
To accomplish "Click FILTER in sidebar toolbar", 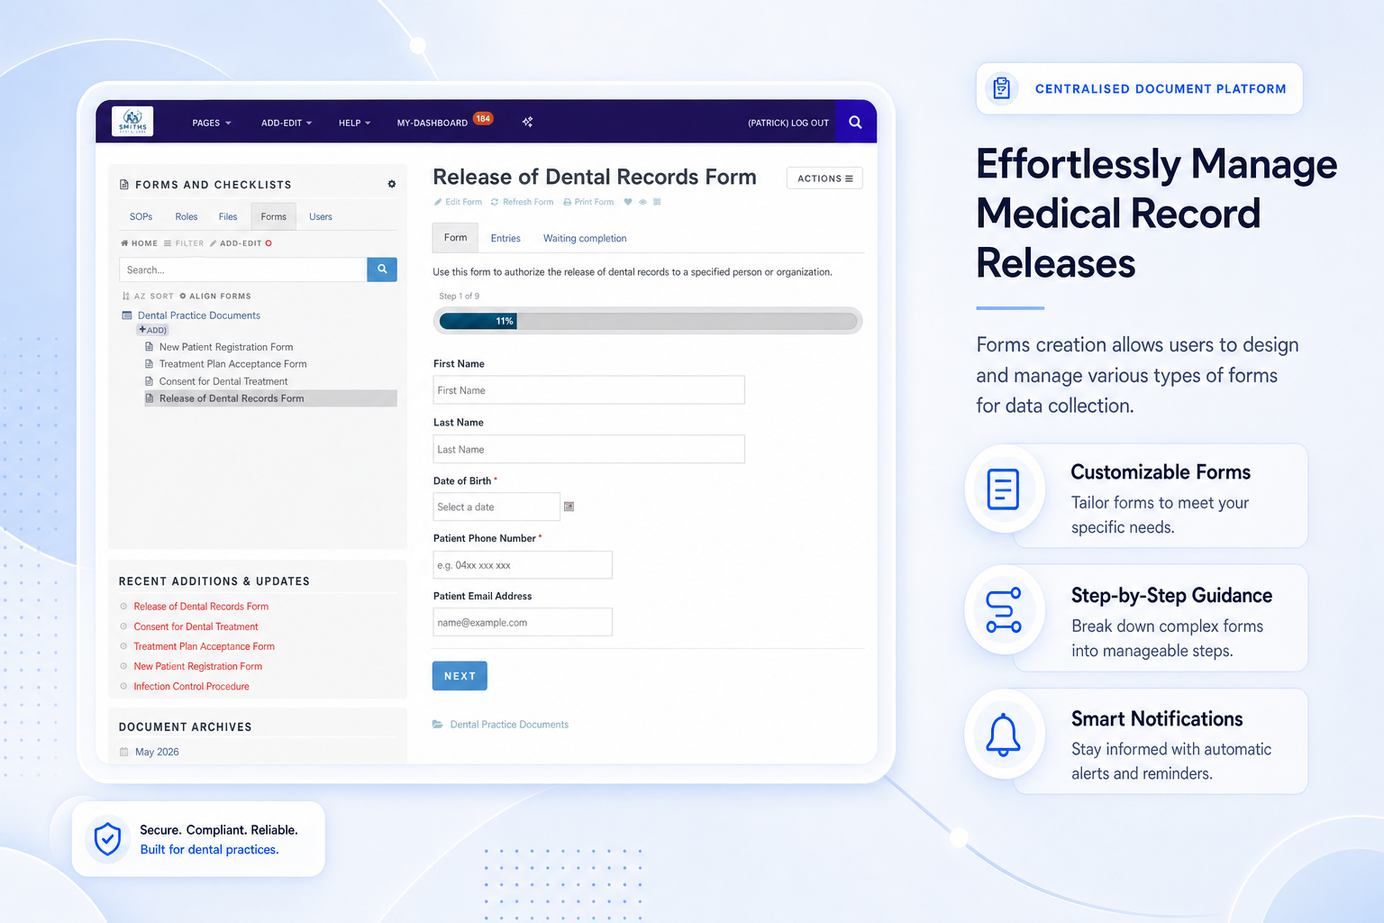I will tap(184, 243).
